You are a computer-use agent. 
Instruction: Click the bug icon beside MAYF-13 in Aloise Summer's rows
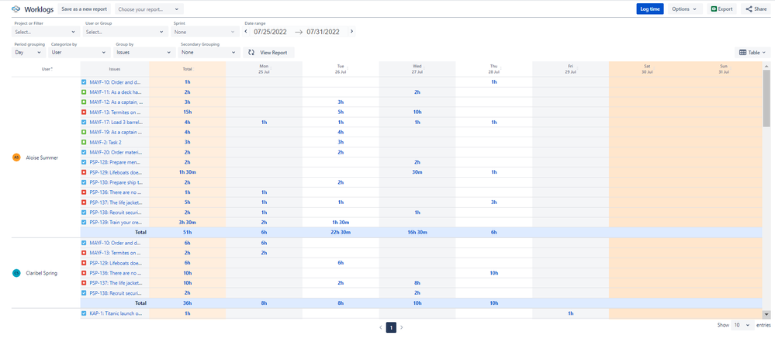[x=84, y=112]
